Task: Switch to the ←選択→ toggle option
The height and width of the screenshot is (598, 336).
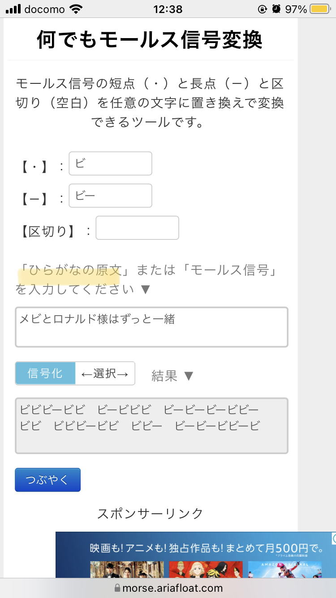Action: click(x=105, y=373)
